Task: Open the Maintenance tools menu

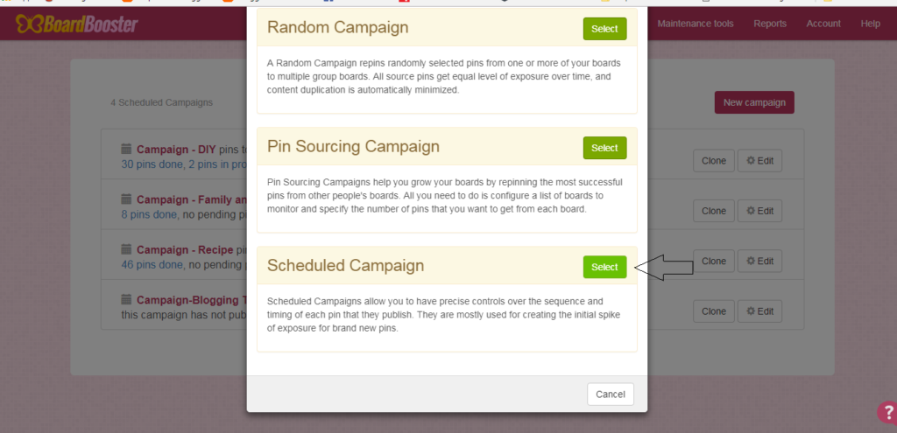Action: pyautogui.click(x=696, y=24)
